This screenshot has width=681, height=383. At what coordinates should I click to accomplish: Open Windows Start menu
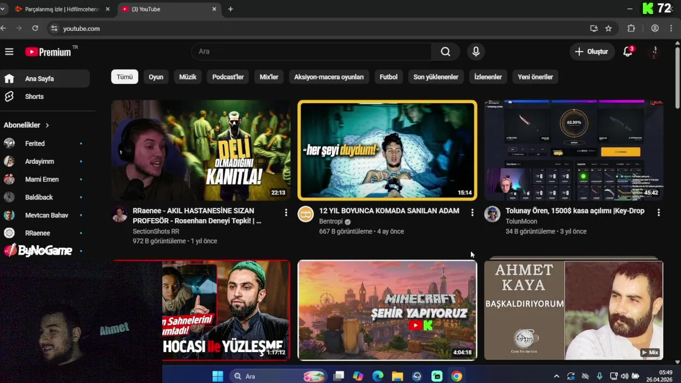[x=218, y=376]
